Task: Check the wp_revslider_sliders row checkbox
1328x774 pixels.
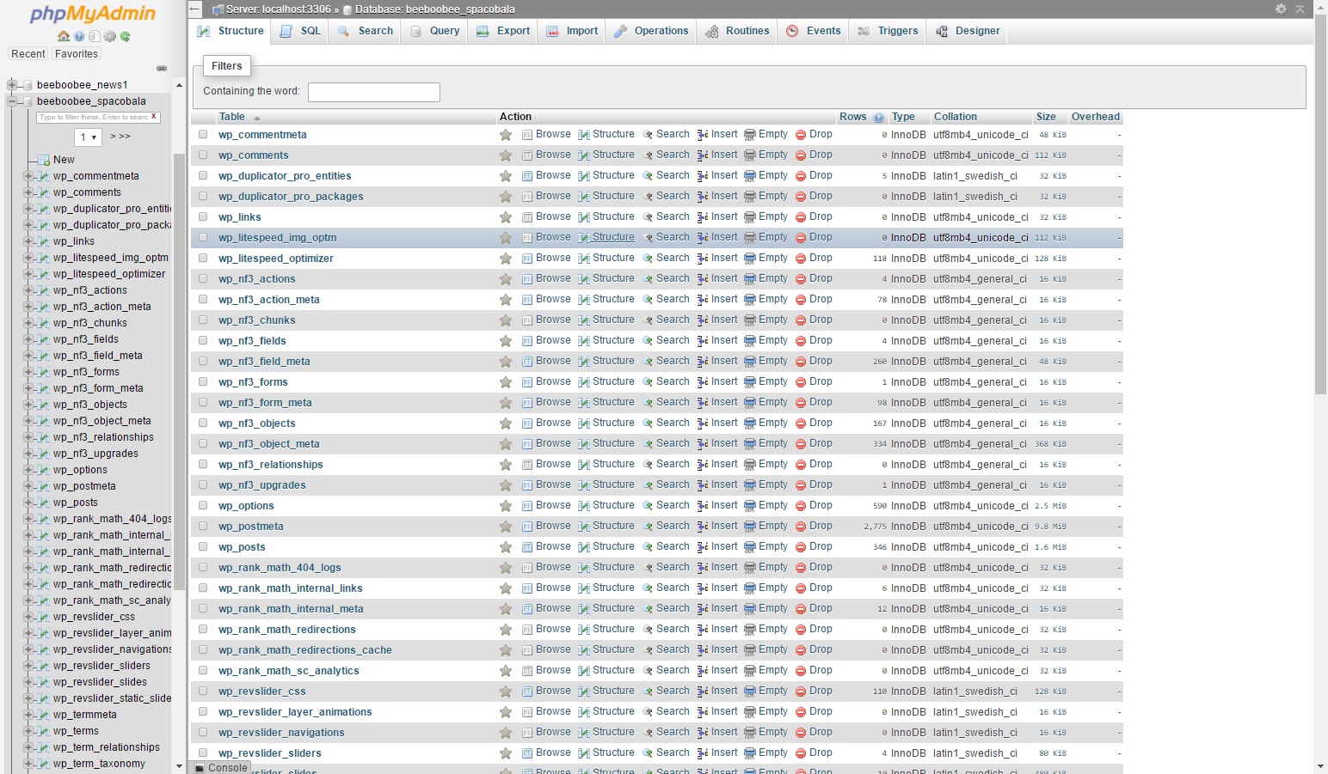Action: (203, 753)
